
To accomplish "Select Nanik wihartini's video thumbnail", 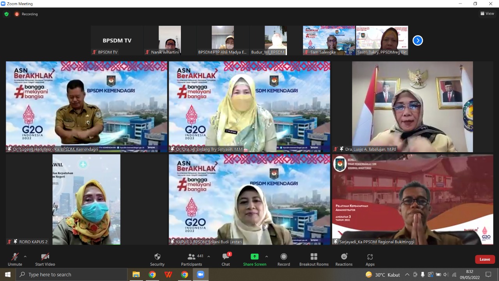I will click(x=170, y=41).
